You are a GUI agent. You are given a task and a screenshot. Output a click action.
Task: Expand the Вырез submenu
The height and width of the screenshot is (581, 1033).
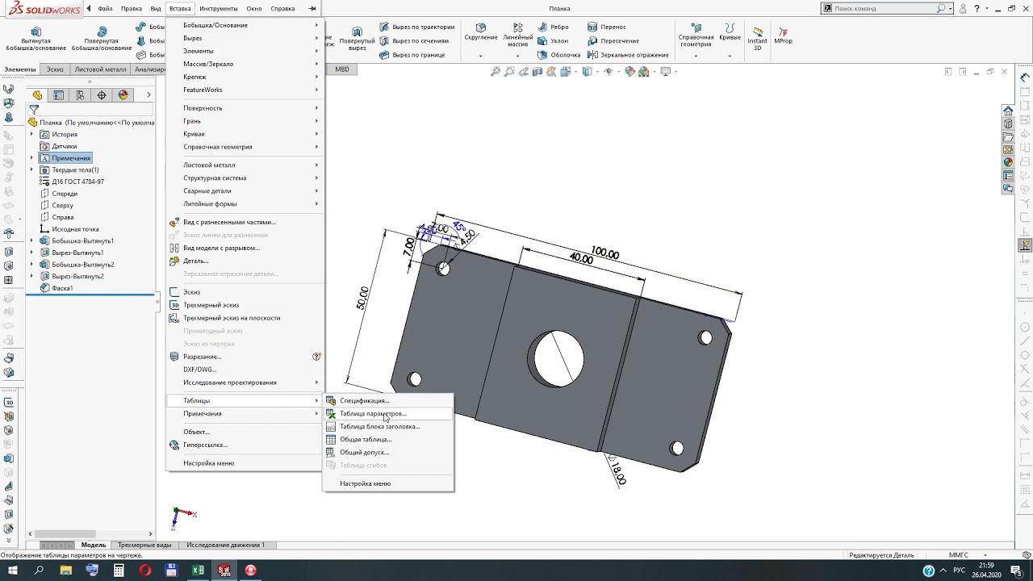pyautogui.click(x=245, y=38)
